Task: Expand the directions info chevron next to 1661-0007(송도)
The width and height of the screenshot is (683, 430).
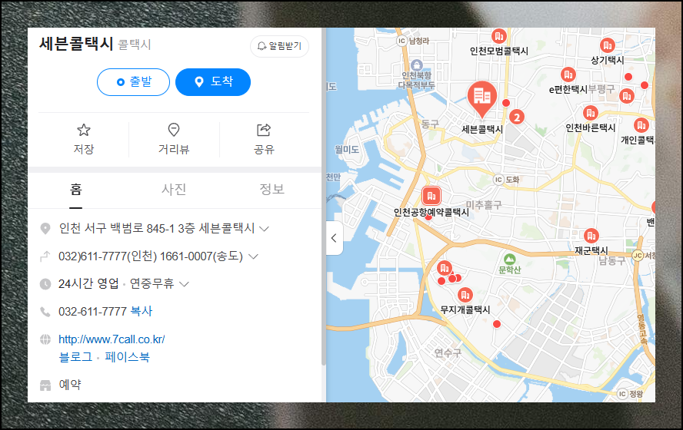Action: click(253, 256)
